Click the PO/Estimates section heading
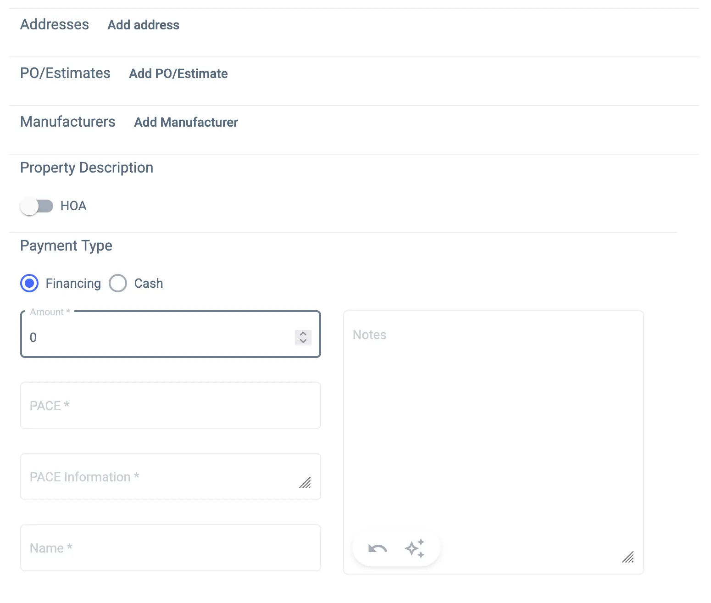This screenshot has width=711, height=603. pos(65,73)
